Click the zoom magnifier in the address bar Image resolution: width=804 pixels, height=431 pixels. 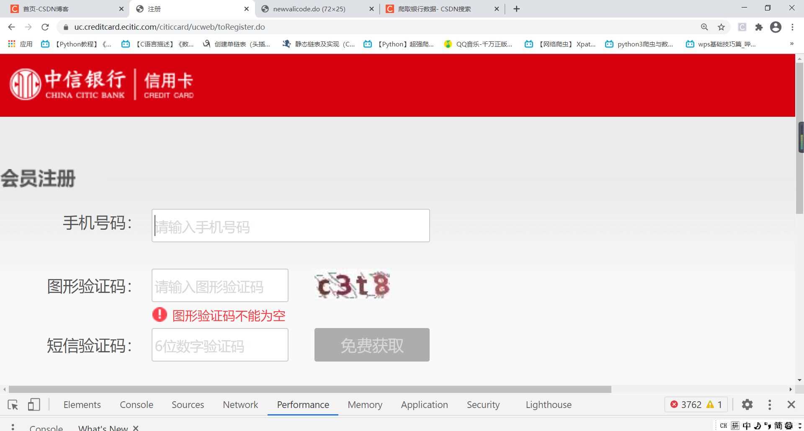coord(704,27)
